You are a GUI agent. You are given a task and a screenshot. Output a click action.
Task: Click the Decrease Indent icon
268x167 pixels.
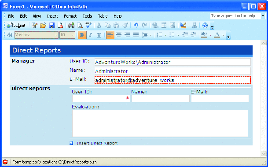(x=185, y=35)
